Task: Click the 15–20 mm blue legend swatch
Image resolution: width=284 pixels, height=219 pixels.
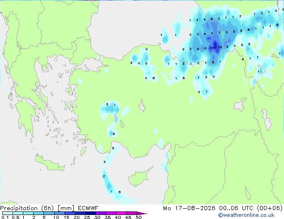Action: (70, 213)
